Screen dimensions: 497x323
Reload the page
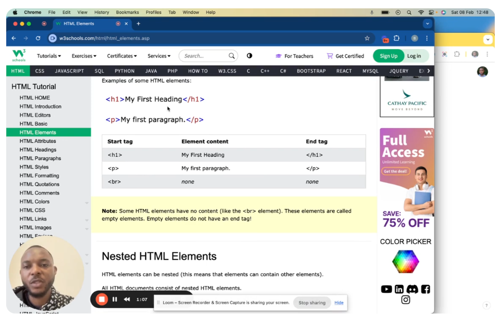click(38, 38)
